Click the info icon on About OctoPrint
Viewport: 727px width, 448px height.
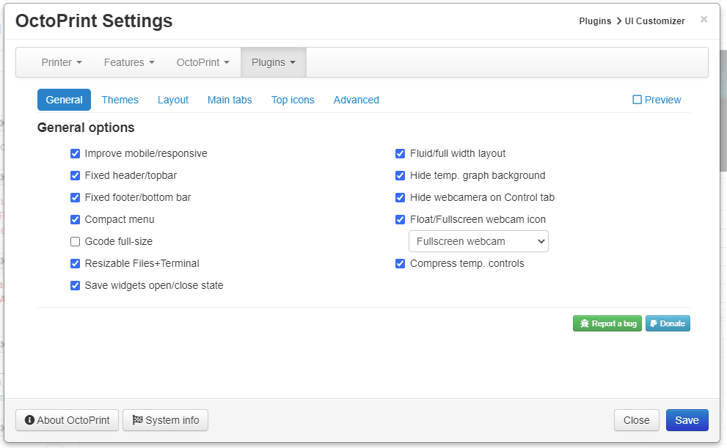click(29, 419)
